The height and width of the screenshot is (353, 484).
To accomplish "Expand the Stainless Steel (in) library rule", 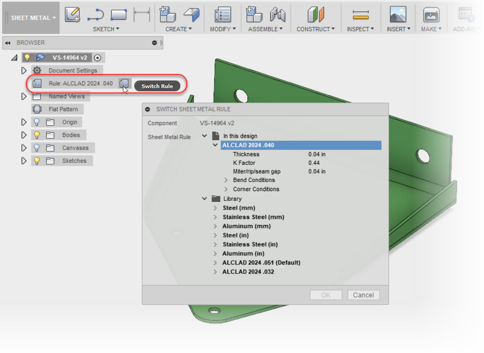I will point(215,244).
